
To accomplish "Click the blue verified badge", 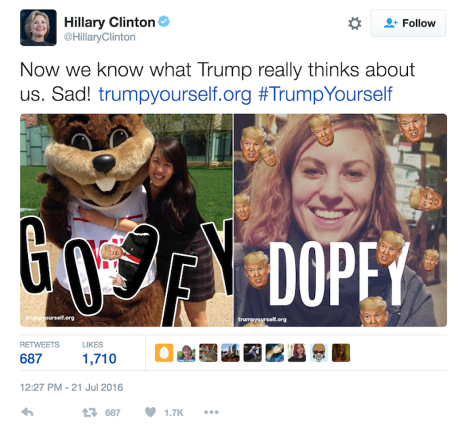I will tap(164, 22).
